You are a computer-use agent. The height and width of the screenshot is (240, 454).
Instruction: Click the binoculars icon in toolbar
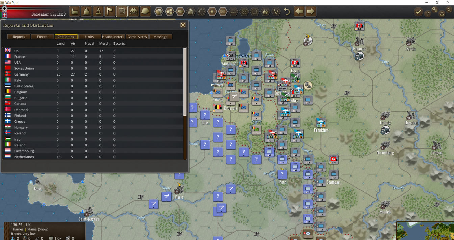coord(134,11)
